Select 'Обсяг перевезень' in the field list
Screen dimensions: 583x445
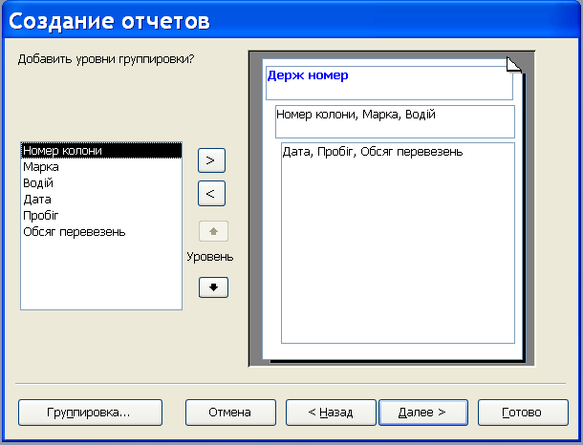coord(101,232)
